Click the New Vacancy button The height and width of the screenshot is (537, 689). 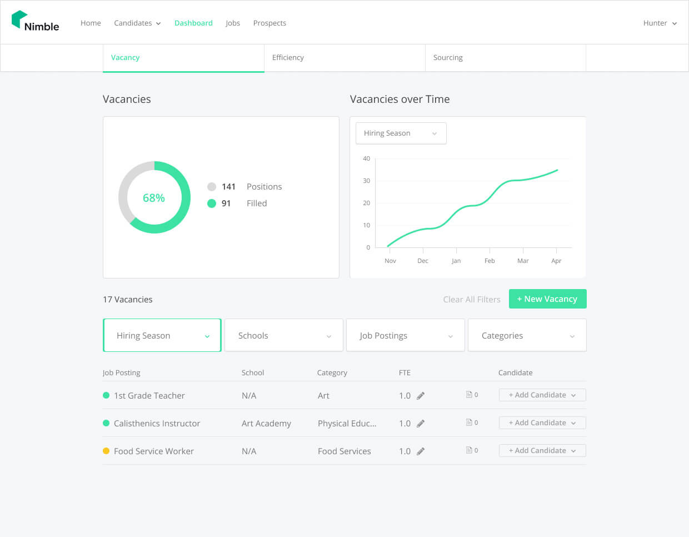click(547, 299)
